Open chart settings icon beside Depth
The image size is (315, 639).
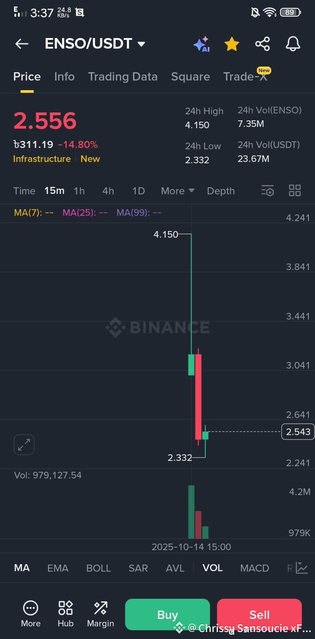pyautogui.click(x=268, y=191)
